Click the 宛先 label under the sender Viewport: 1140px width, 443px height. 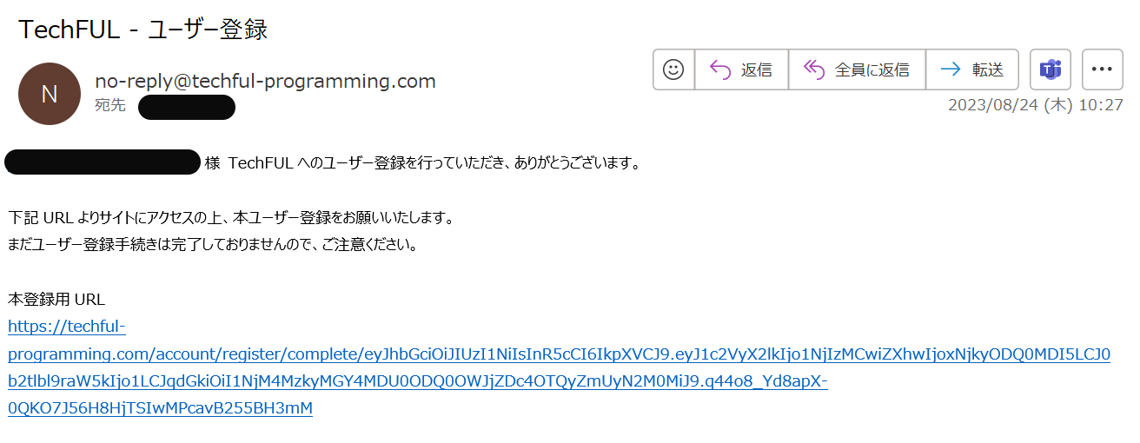110,106
